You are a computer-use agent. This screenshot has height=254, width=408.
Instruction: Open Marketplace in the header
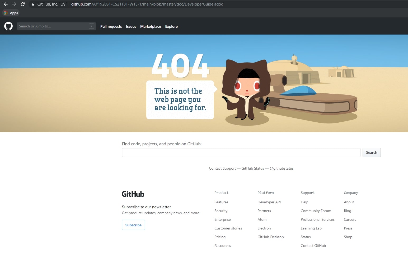(x=151, y=26)
